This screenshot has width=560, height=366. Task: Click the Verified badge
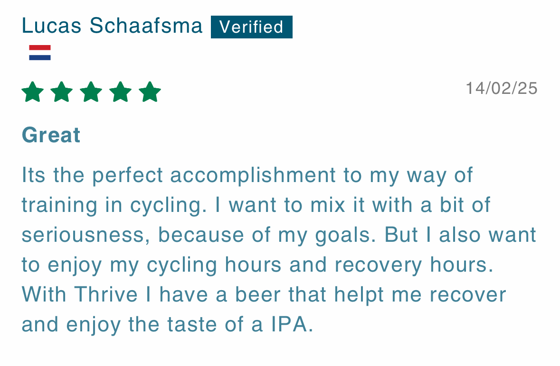[x=252, y=27]
